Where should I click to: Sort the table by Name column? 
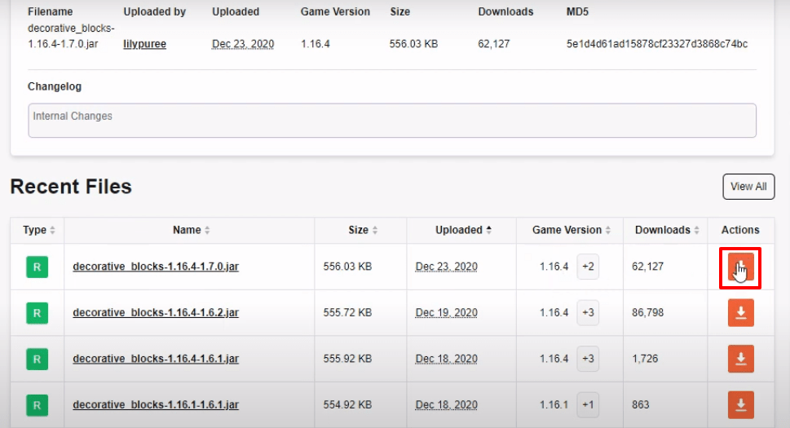(x=191, y=230)
